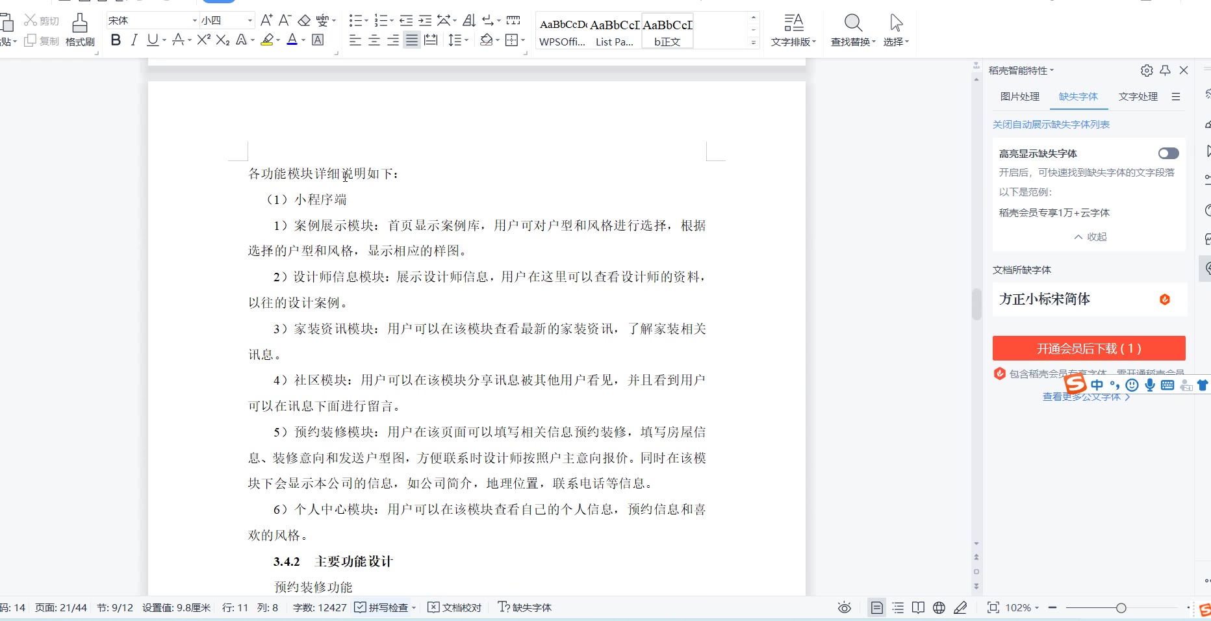Select the WPSOffi... style
The width and height of the screenshot is (1211, 621).
(x=563, y=31)
